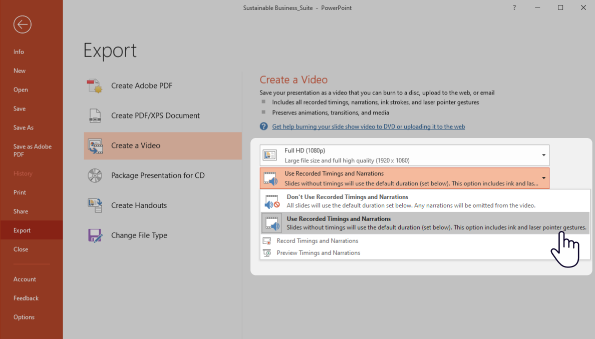Switch to the Share section
The height and width of the screenshot is (339, 595).
click(20, 211)
